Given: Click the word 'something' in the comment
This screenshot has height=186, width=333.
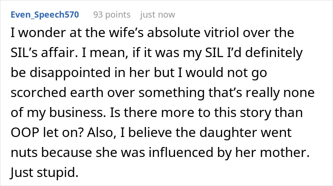Looking at the screenshot, I should [171, 93].
